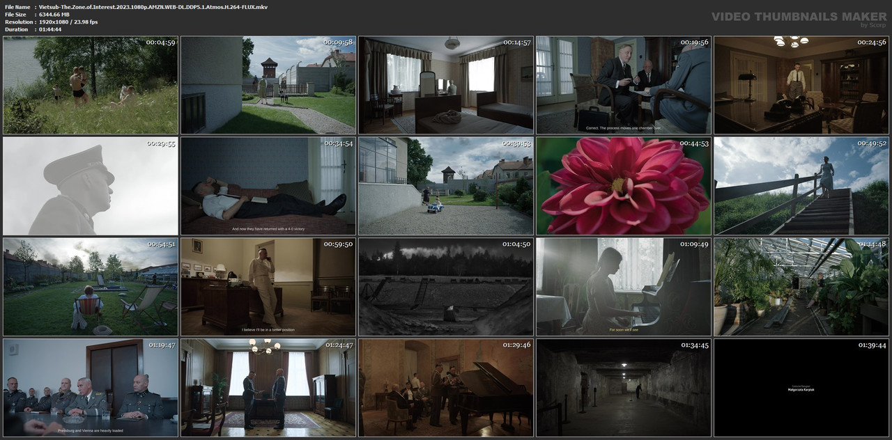892x440 pixels.
Task: Open the greenhouse thumbnail at 01:14:48
Action: click(801, 287)
